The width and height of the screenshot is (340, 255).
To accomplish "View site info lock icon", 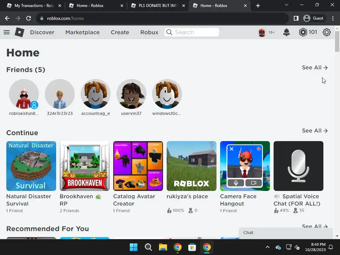I will [42, 19].
